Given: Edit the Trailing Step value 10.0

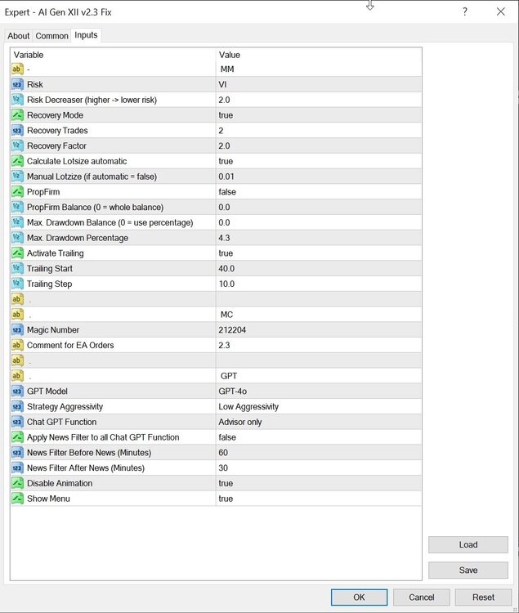Looking at the screenshot, I should [x=319, y=284].
